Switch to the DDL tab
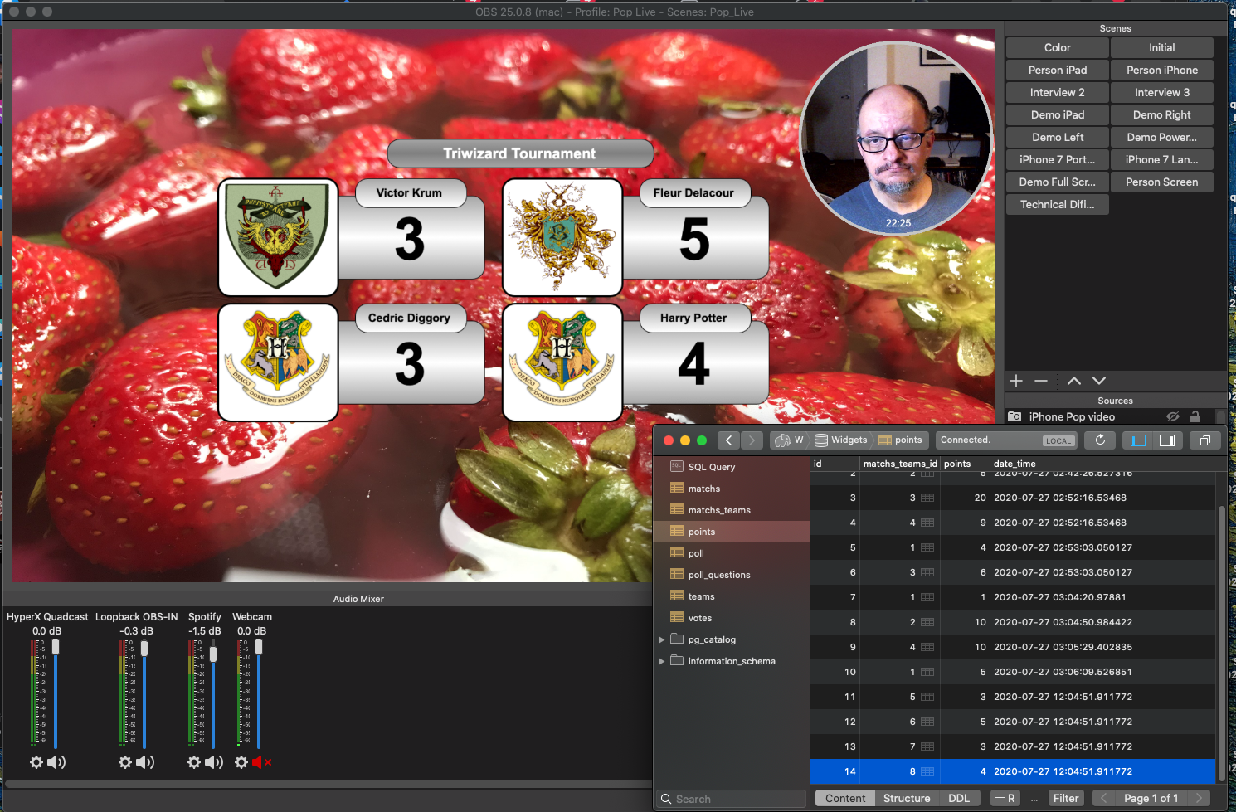This screenshot has height=812, width=1236. [959, 799]
